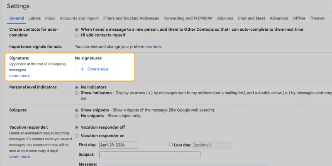The image size is (332, 166).
Task: Click the 'No signatures' text
Action: (88, 58)
